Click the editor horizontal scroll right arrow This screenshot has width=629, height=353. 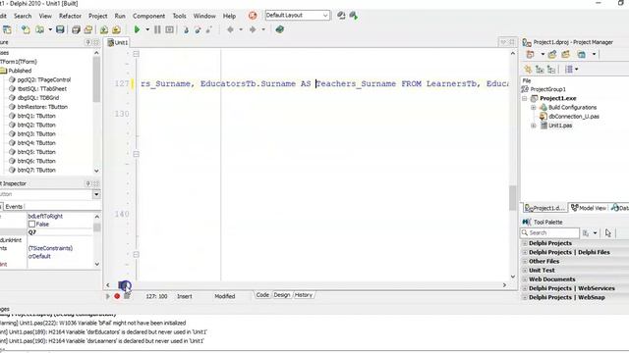tap(504, 285)
